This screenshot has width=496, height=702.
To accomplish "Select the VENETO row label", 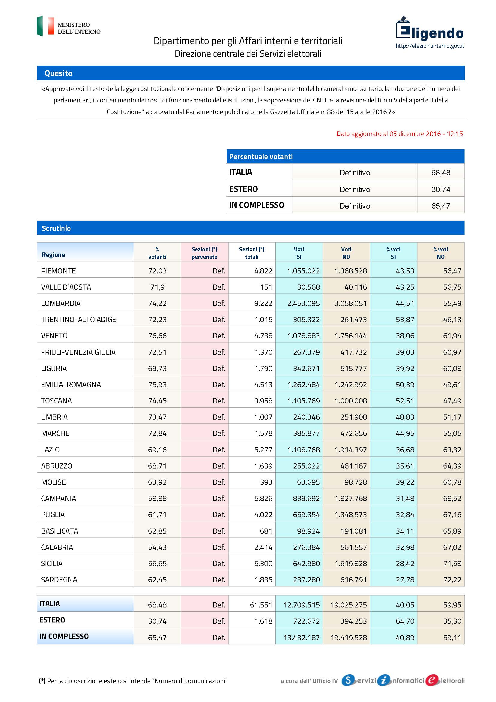I will (54, 336).
